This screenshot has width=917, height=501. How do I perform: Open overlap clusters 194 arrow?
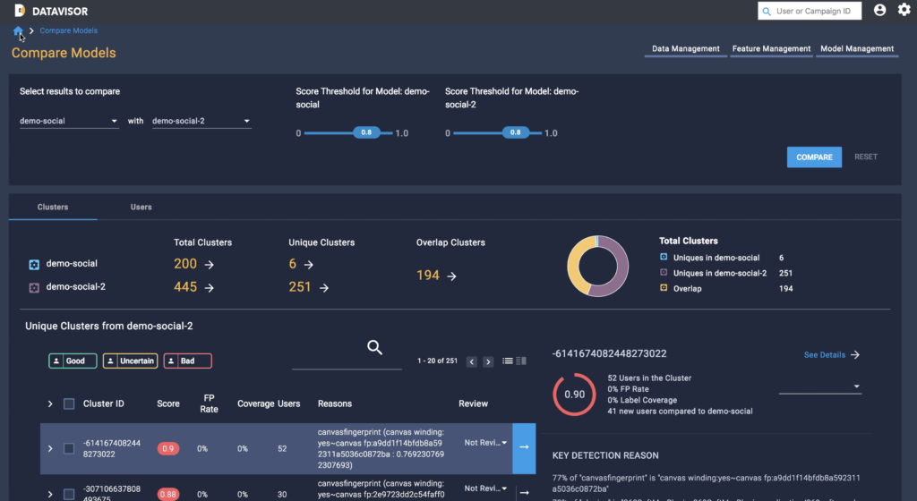click(x=451, y=276)
